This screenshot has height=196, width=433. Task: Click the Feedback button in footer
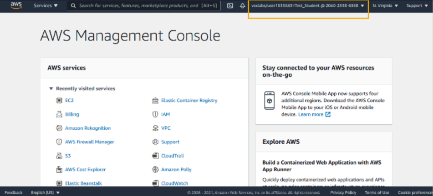tap(14, 193)
